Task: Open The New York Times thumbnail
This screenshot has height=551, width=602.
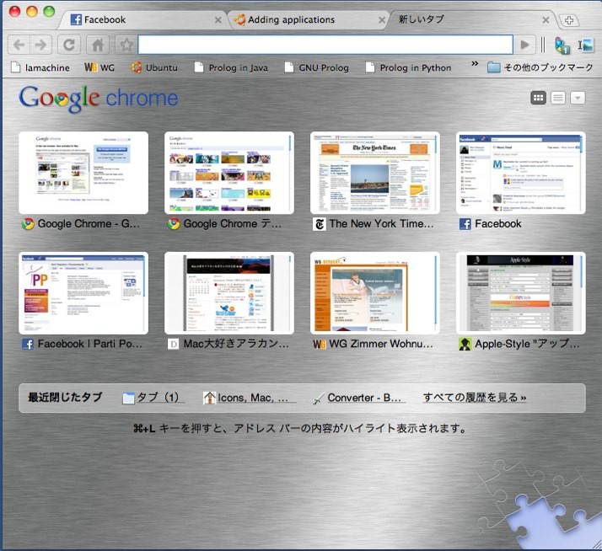Action: pos(375,173)
